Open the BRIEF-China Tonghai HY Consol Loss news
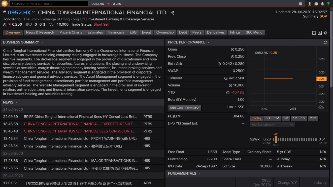 [x=80, y=117]
